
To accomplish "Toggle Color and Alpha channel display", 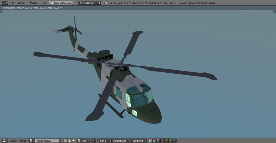I will click(150, 141).
